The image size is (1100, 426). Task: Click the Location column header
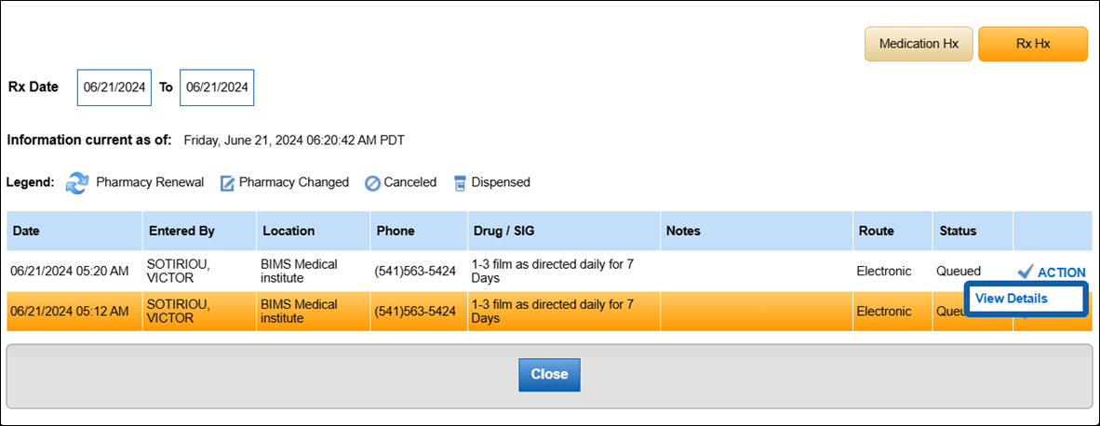click(288, 231)
